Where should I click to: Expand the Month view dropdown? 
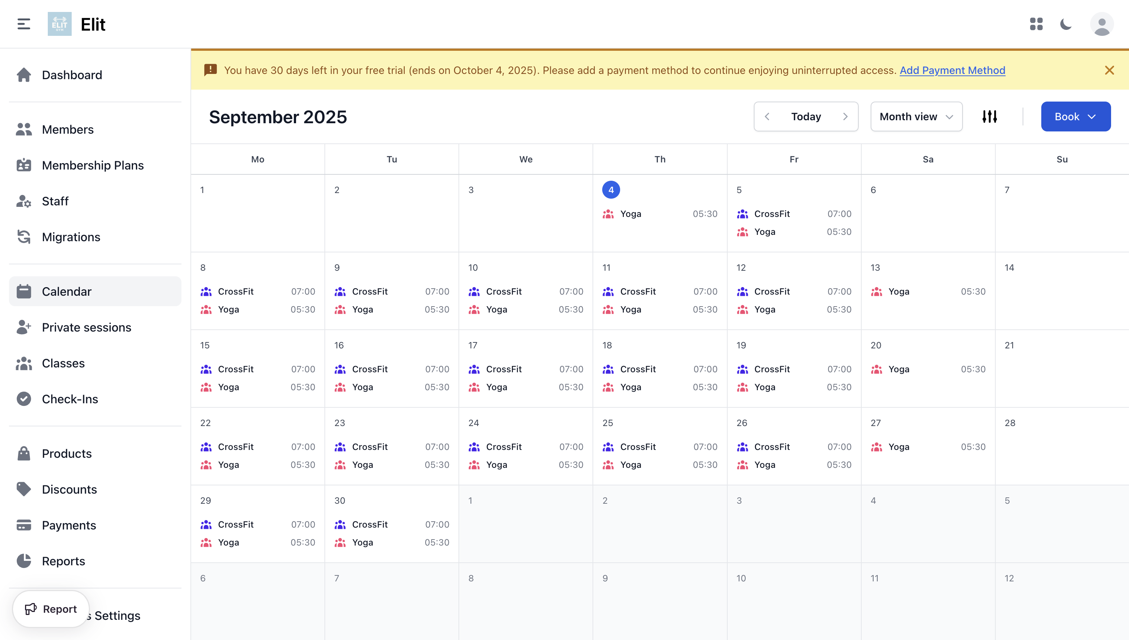(x=916, y=116)
